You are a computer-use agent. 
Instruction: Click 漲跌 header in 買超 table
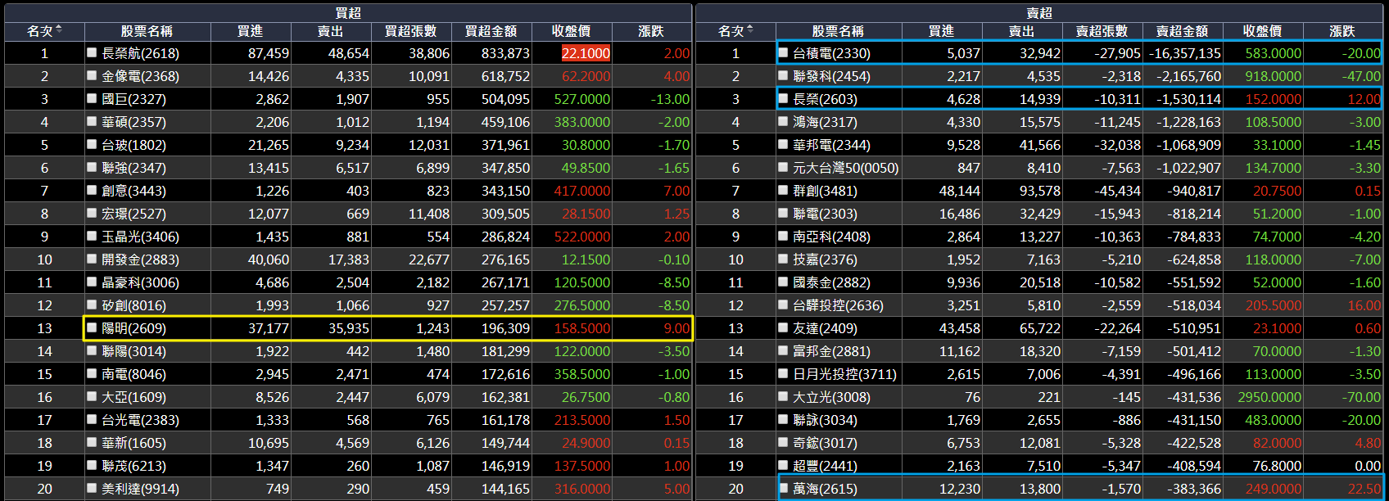pyautogui.click(x=651, y=31)
